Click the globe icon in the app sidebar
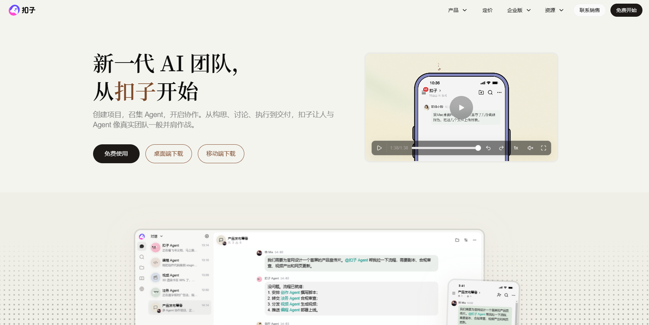This screenshot has height=325, width=649. (142, 289)
